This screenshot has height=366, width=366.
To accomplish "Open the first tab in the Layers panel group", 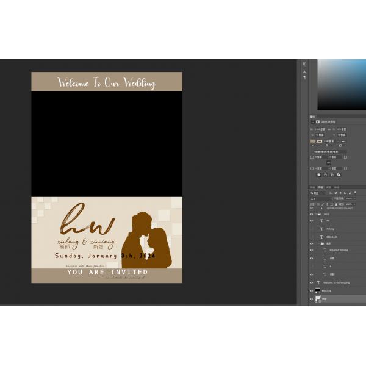I will [312, 187].
